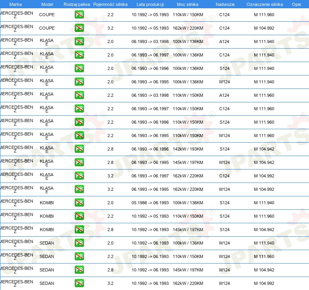Click the Lata produkcji column header
This screenshot has width=309, height=290.
pos(150,4)
